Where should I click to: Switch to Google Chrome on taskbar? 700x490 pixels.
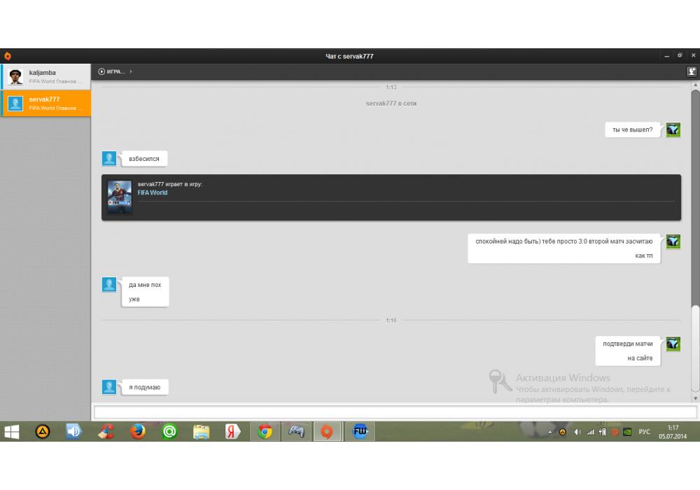tap(265, 431)
